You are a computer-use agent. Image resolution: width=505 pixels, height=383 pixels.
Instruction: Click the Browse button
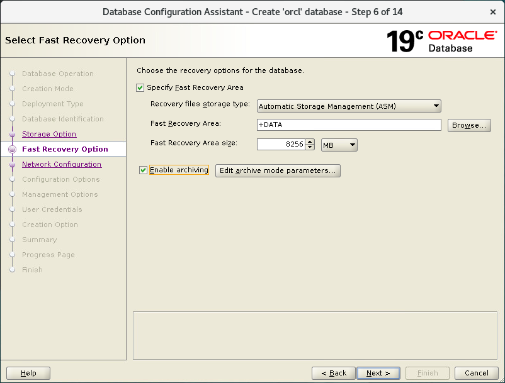(469, 125)
